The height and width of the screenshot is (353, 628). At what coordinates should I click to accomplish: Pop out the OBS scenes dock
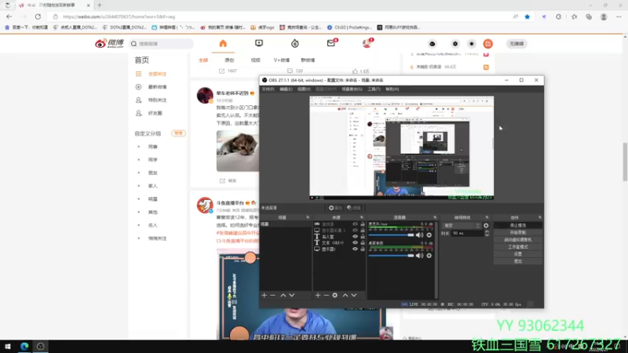click(308, 217)
